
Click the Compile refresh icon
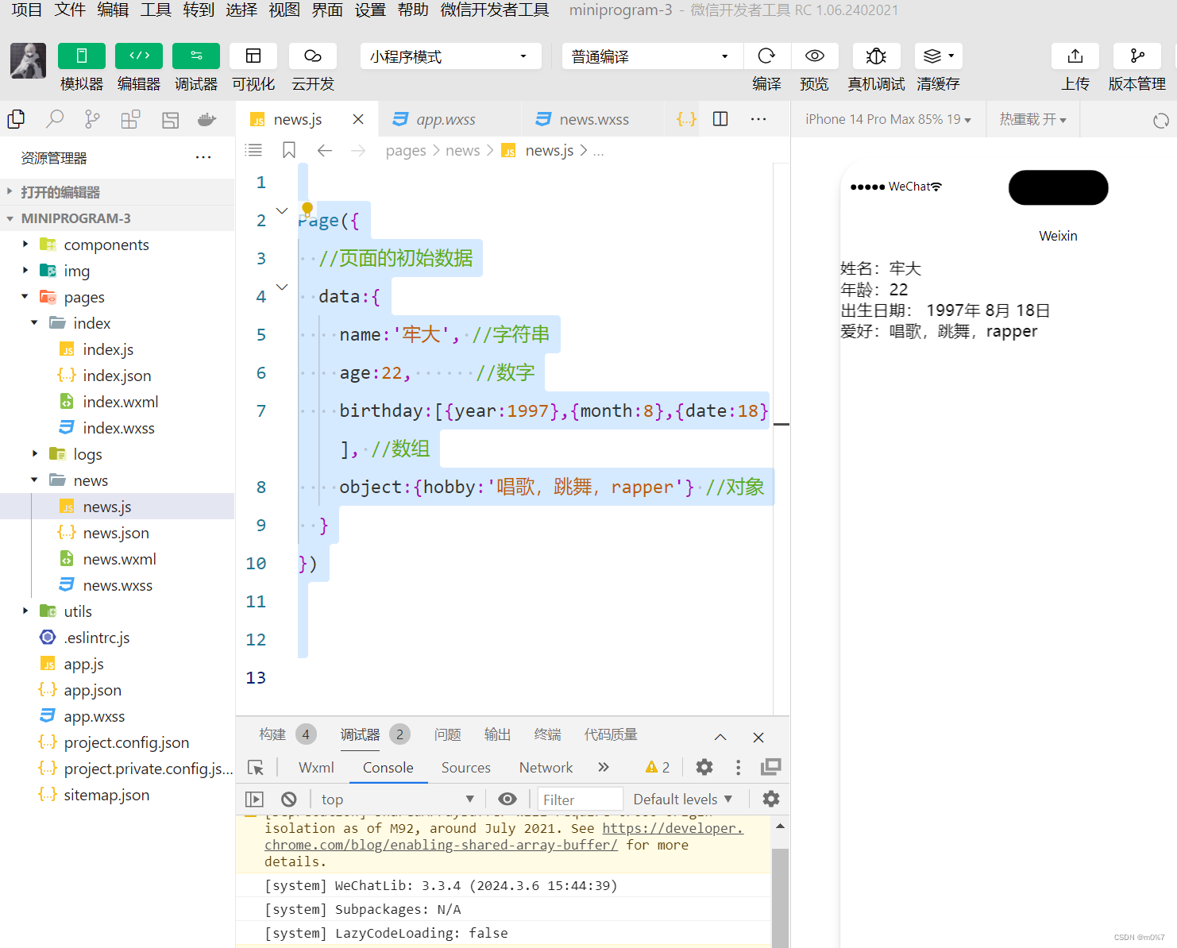[x=766, y=56]
